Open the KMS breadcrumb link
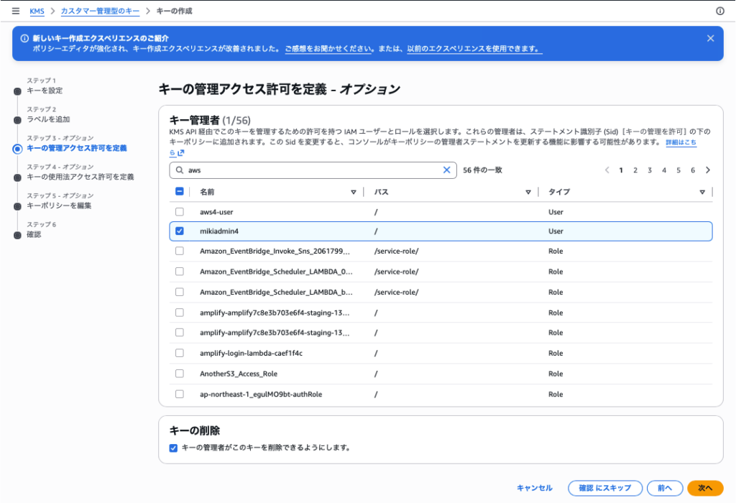 point(37,11)
